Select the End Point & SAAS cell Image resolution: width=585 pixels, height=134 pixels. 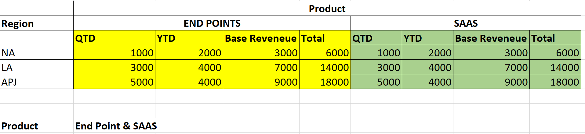pyautogui.click(x=116, y=125)
